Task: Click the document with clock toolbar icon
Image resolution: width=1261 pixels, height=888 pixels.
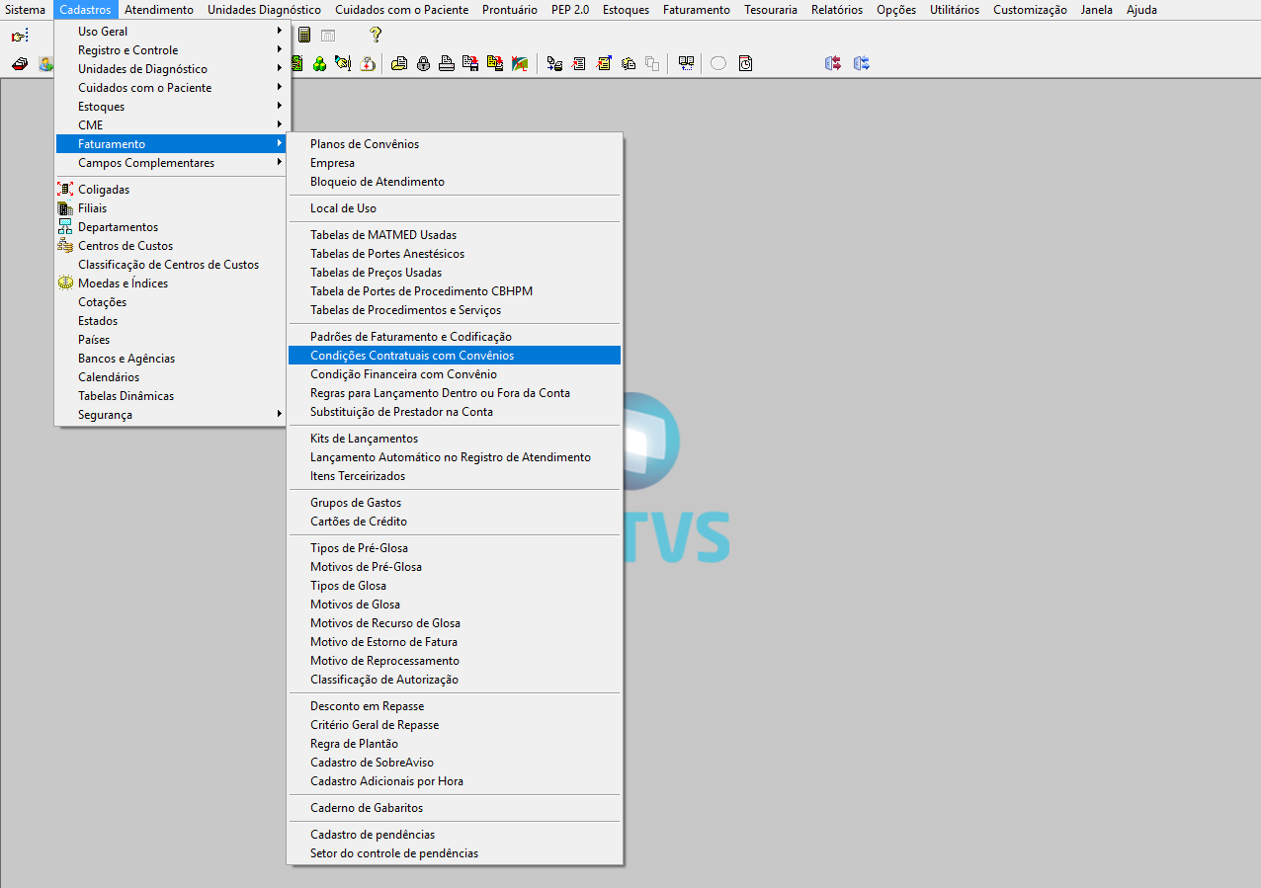Action: point(745,64)
